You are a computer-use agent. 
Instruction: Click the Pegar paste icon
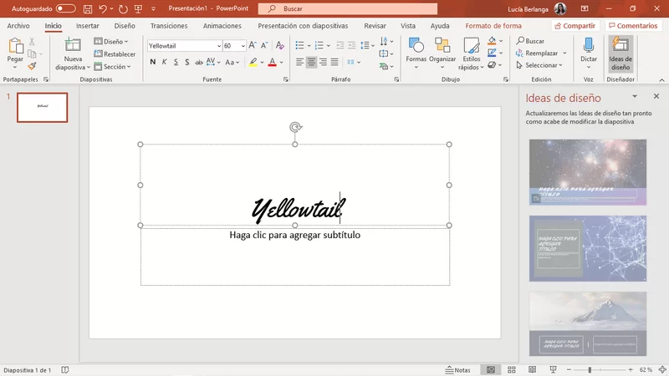pyautogui.click(x=15, y=46)
